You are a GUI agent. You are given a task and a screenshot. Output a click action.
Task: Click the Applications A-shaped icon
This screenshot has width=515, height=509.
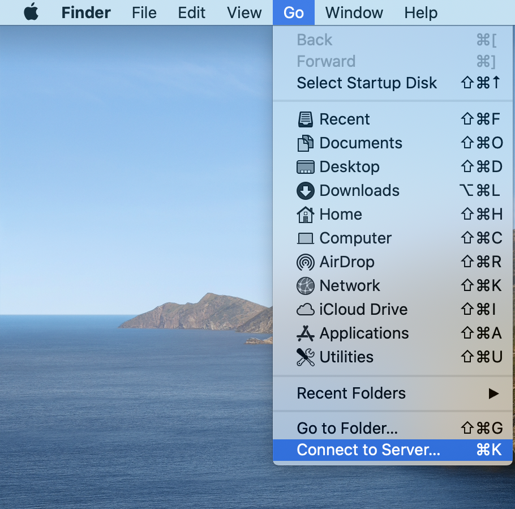tap(306, 333)
